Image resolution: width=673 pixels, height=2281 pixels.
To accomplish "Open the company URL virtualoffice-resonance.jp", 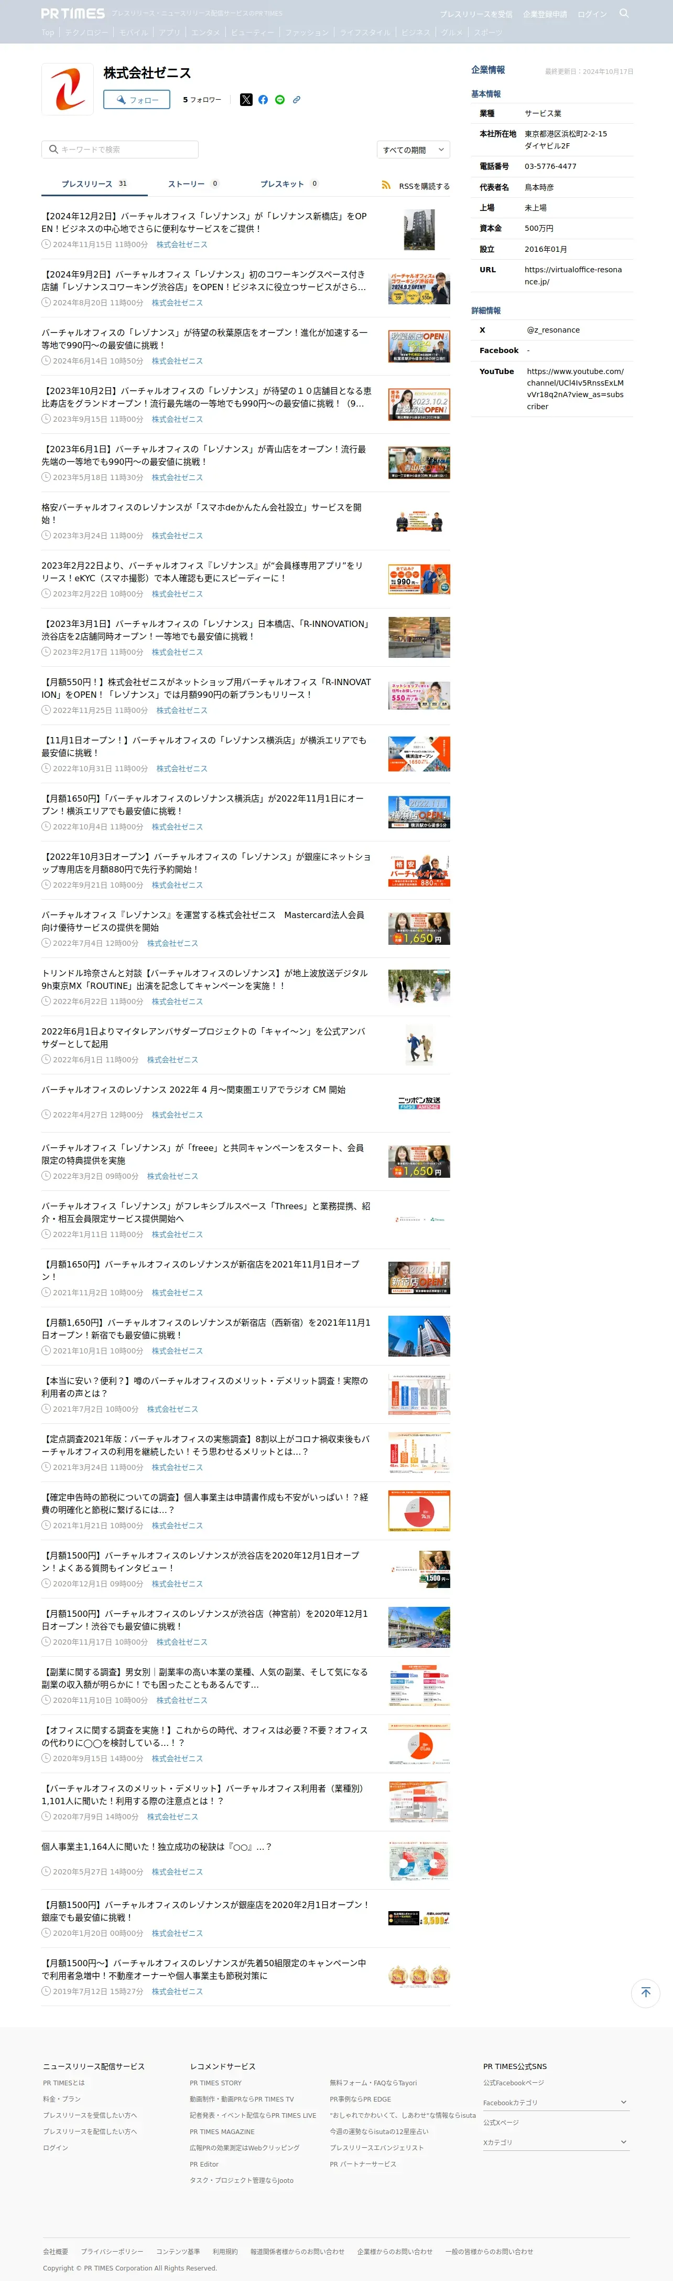I will pyautogui.click(x=573, y=275).
